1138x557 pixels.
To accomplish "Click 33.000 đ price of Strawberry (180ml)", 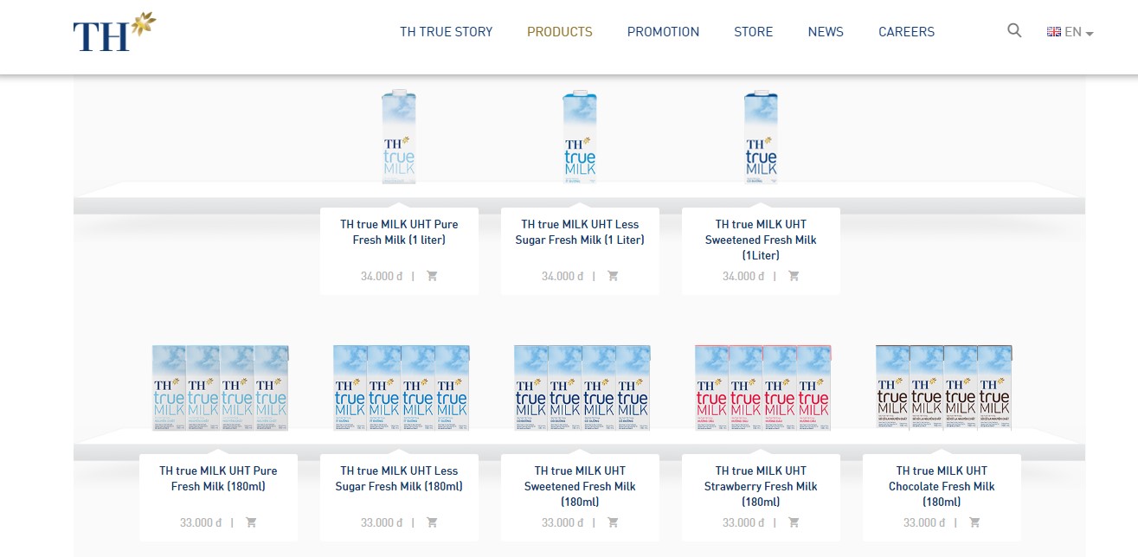I will pyautogui.click(x=743, y=523).
